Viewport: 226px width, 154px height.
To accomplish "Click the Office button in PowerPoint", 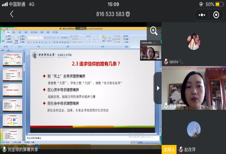I will click(x=2, y=30).
